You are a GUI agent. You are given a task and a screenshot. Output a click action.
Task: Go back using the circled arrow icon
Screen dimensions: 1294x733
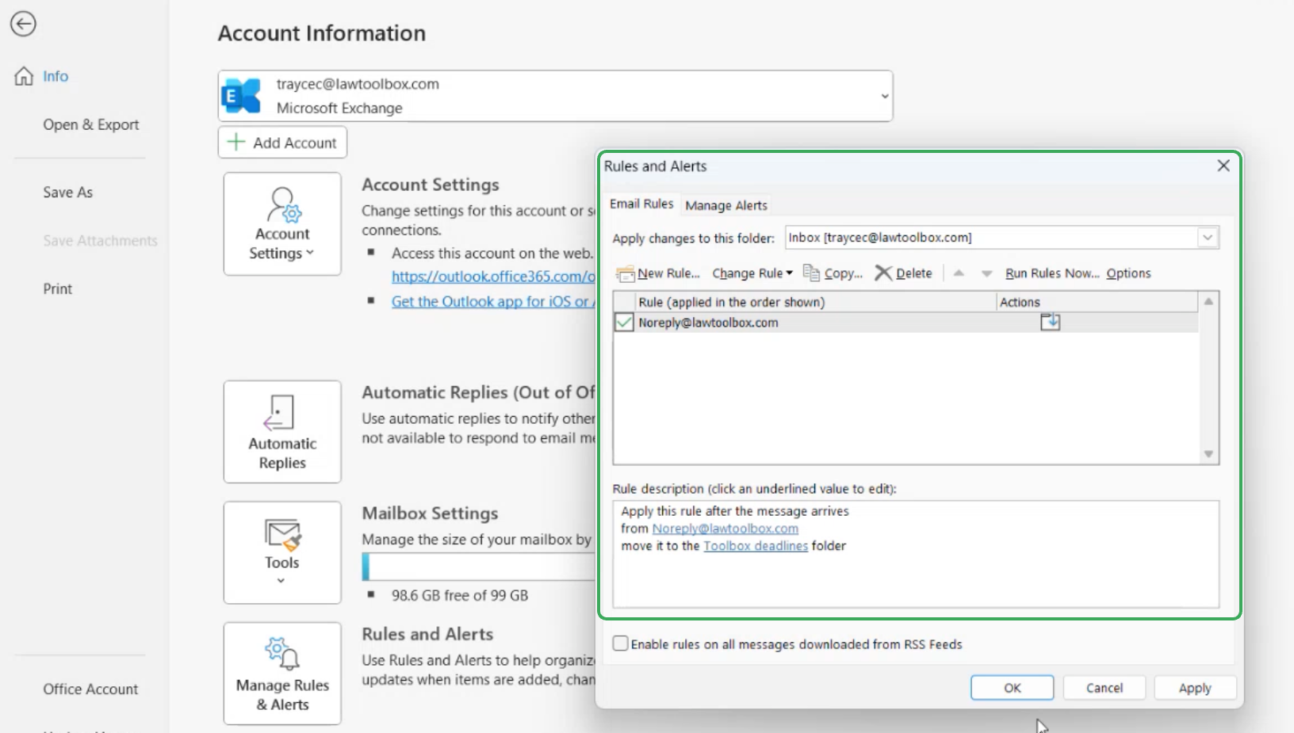[23, 24]
